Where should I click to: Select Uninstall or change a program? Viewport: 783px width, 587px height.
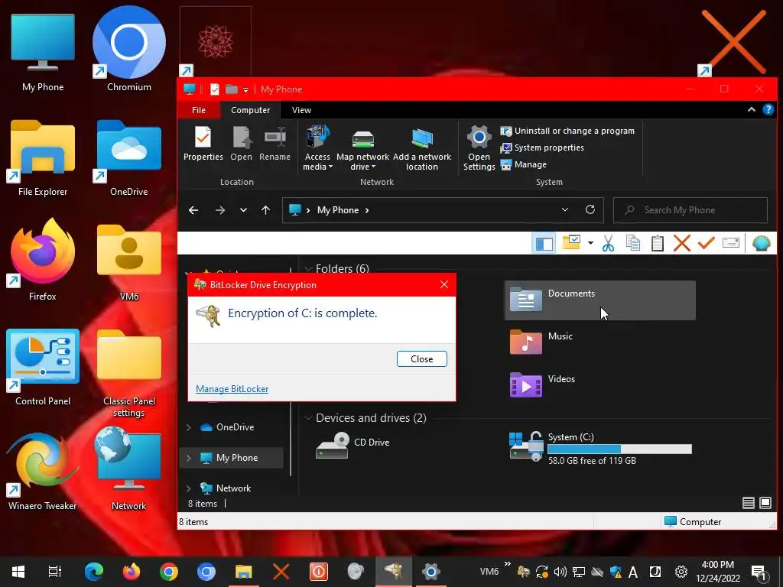pyautogui.click(x=567, y=131)
